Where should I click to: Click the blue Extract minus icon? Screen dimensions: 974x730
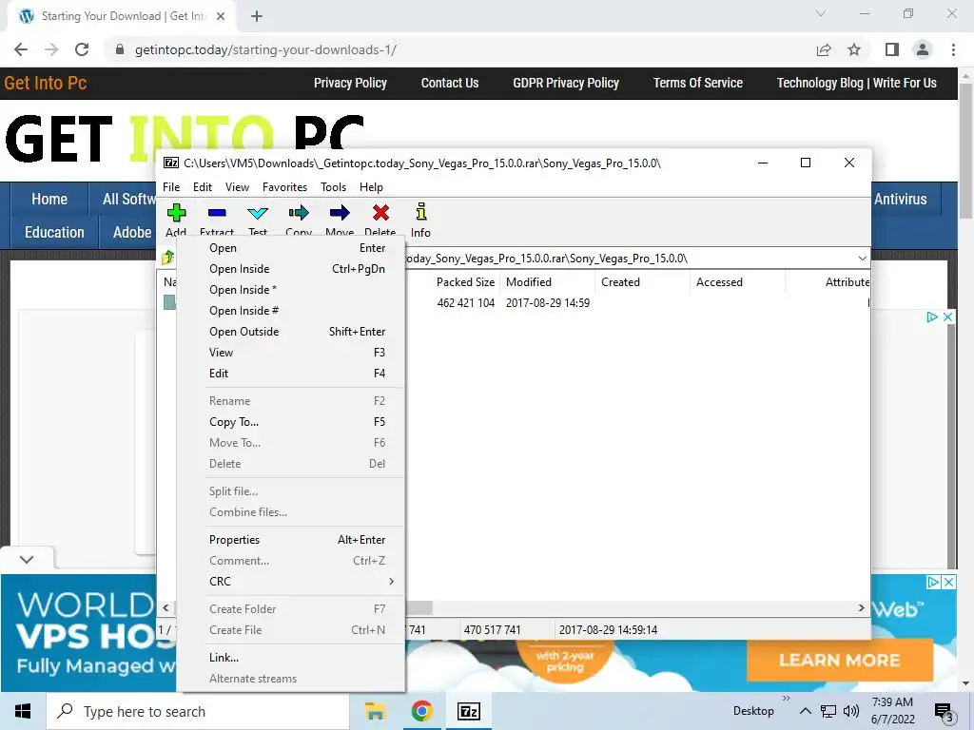click(x=217, y=213)
